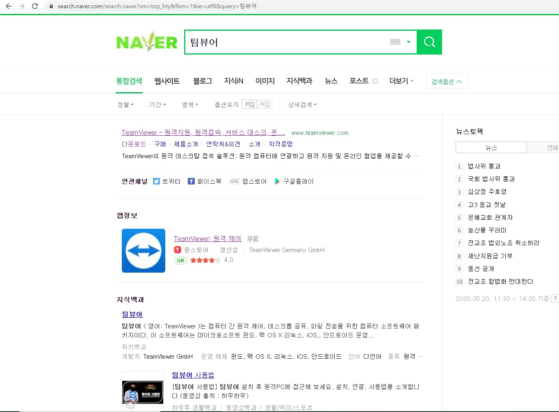
Task: Open the 정렬 dropdown
Action: click(x=125, y=105)
